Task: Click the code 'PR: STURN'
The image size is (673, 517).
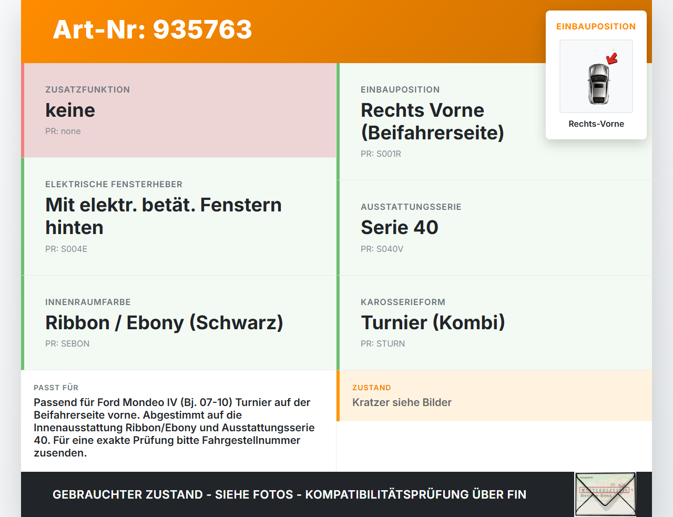Action: coord(383,344)
